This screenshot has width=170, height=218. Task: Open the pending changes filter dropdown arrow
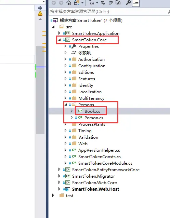point(97,3)
